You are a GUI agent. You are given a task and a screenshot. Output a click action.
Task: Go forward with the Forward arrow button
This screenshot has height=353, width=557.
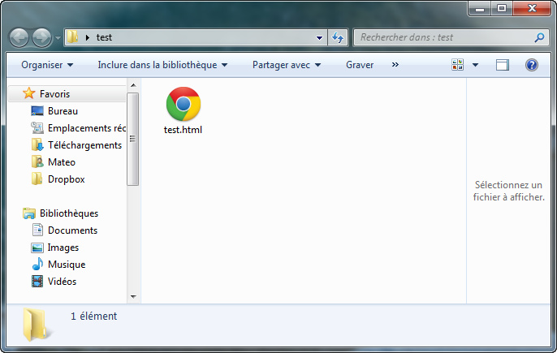click(x=42, y=37)
